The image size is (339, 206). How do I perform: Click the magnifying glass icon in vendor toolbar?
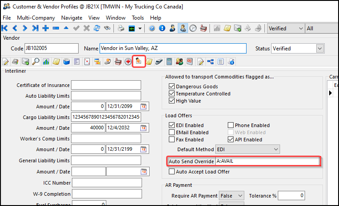pyautogui.click(x=36, y=61)
